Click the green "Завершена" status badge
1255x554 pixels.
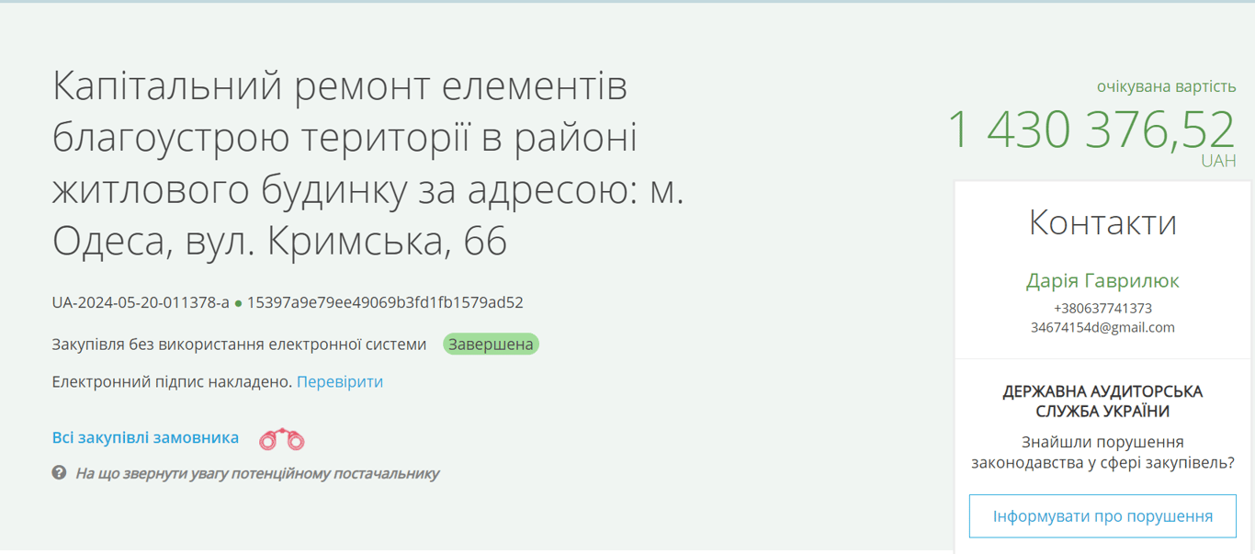(491, 344)
